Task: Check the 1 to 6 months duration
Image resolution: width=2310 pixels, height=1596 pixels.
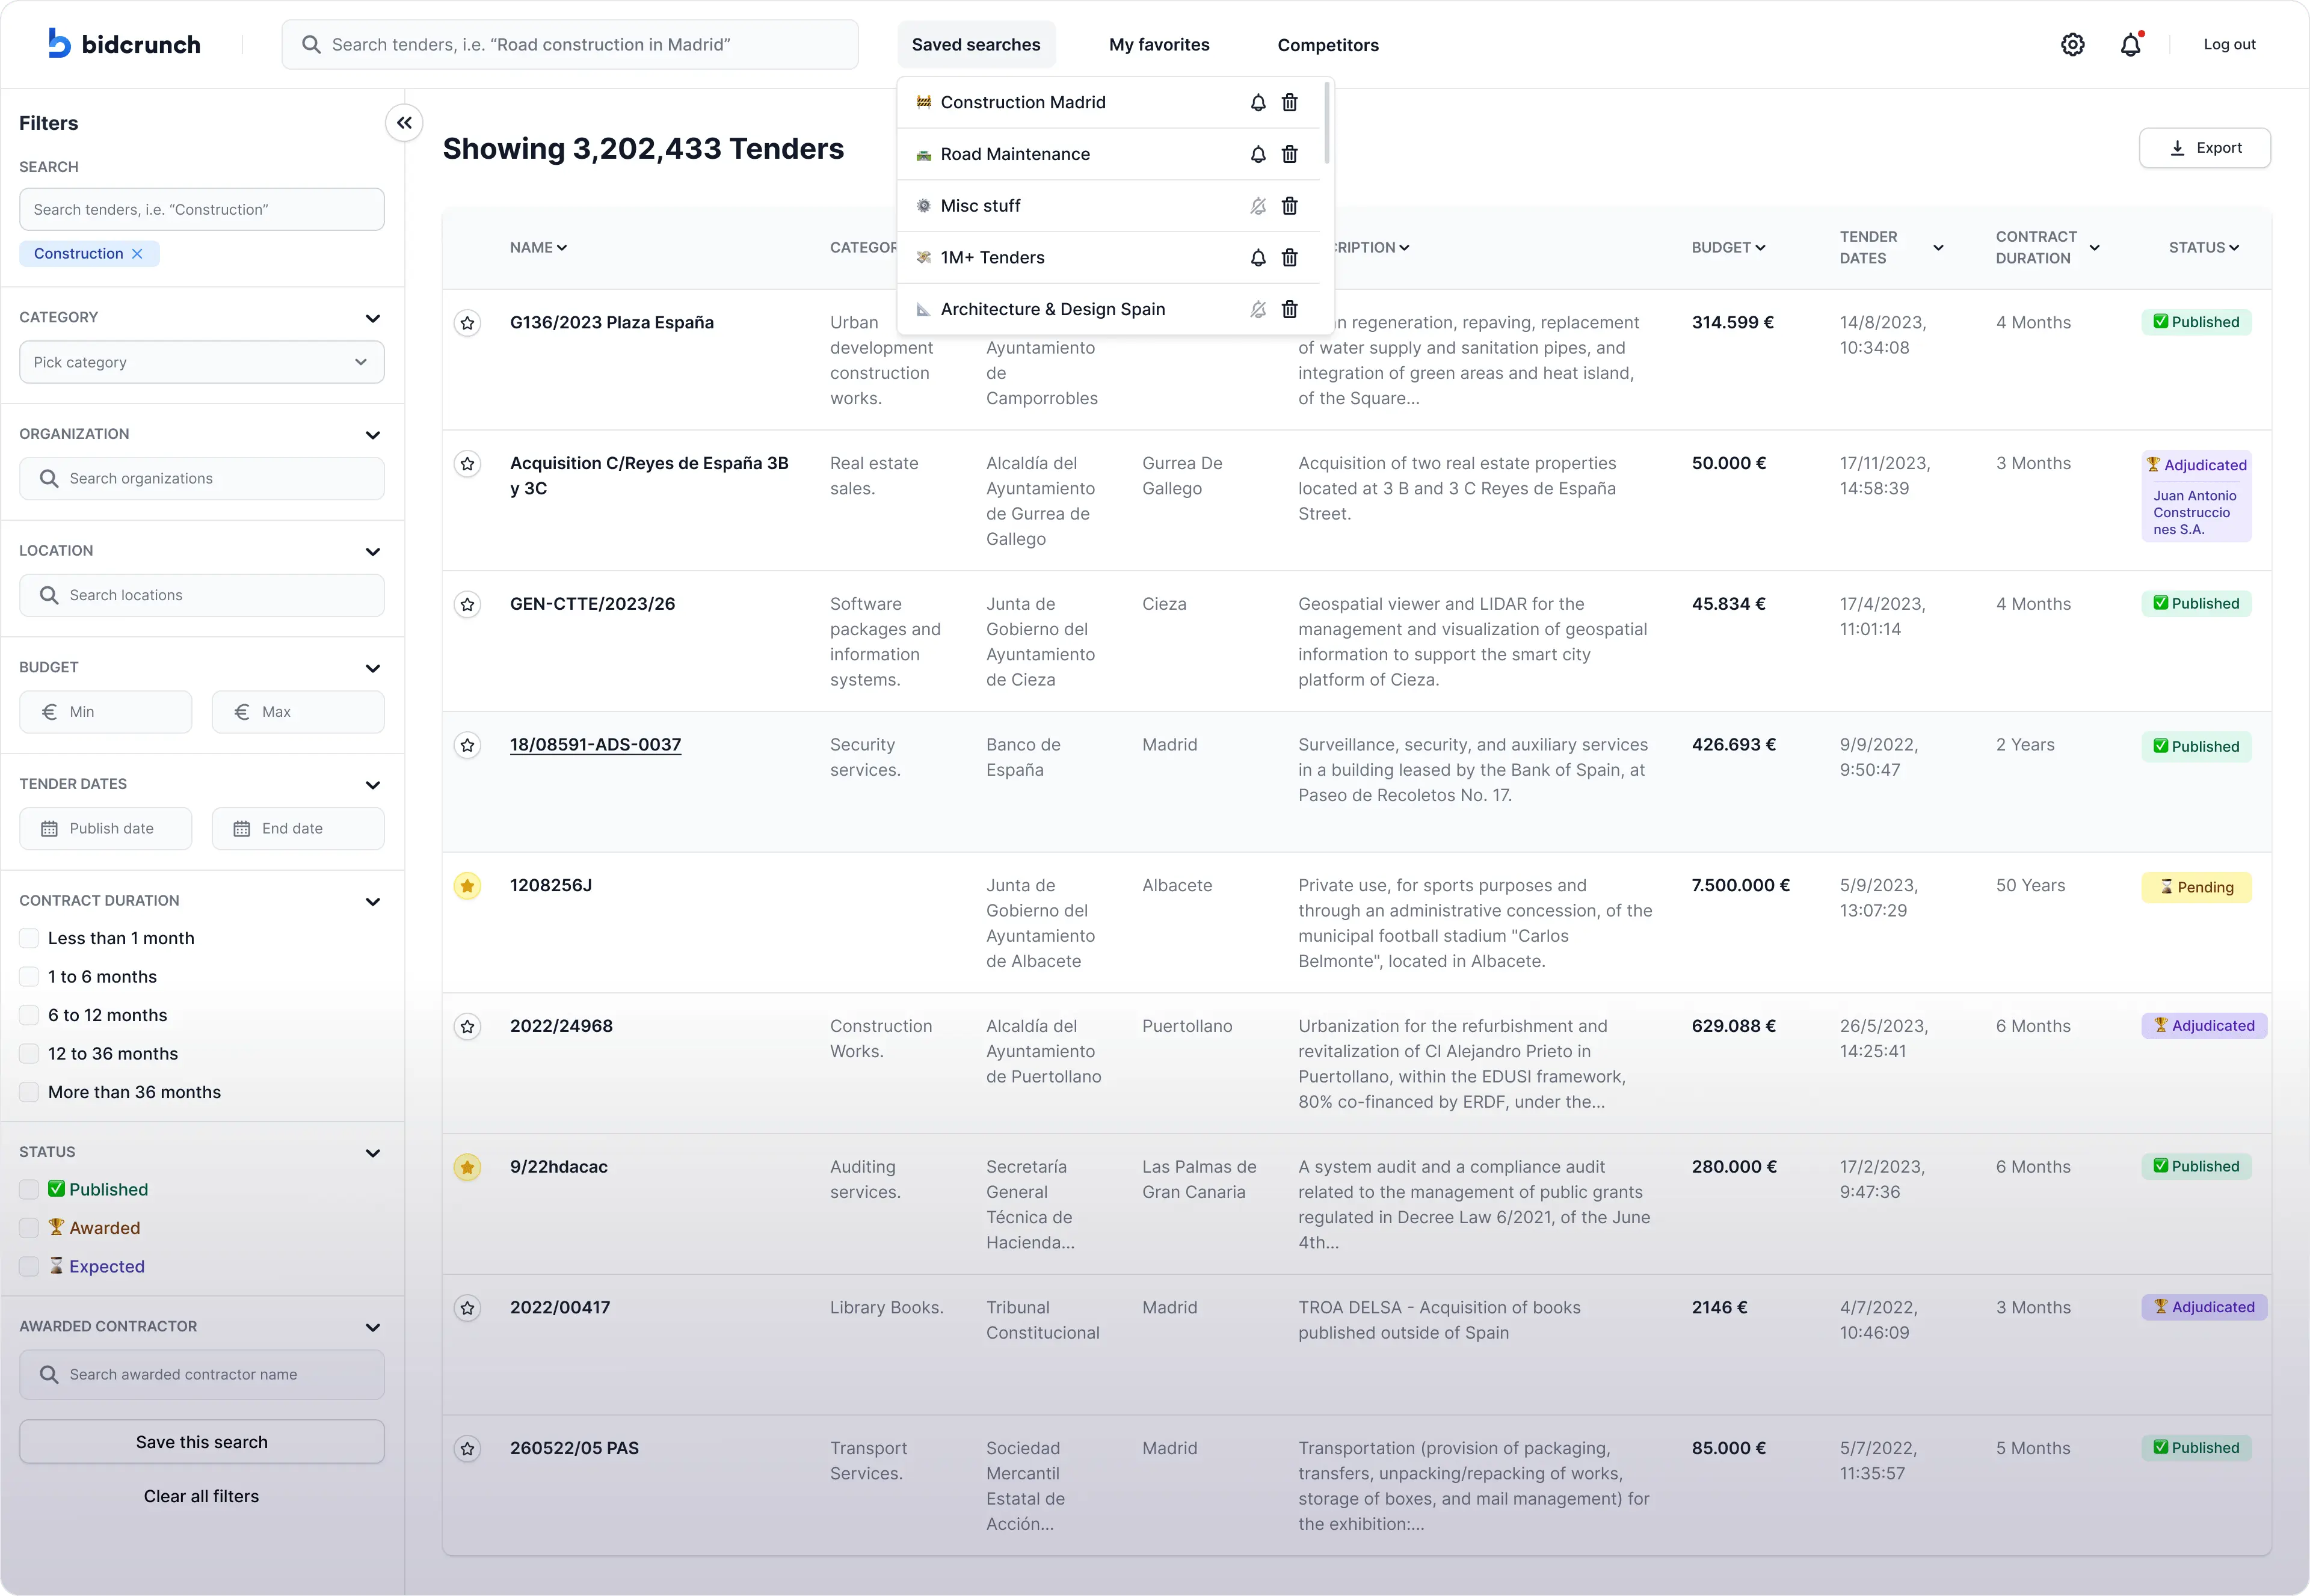Action: [30, 977]
